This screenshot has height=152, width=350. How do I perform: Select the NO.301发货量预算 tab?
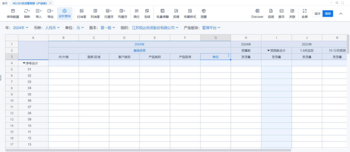[30, 3]
